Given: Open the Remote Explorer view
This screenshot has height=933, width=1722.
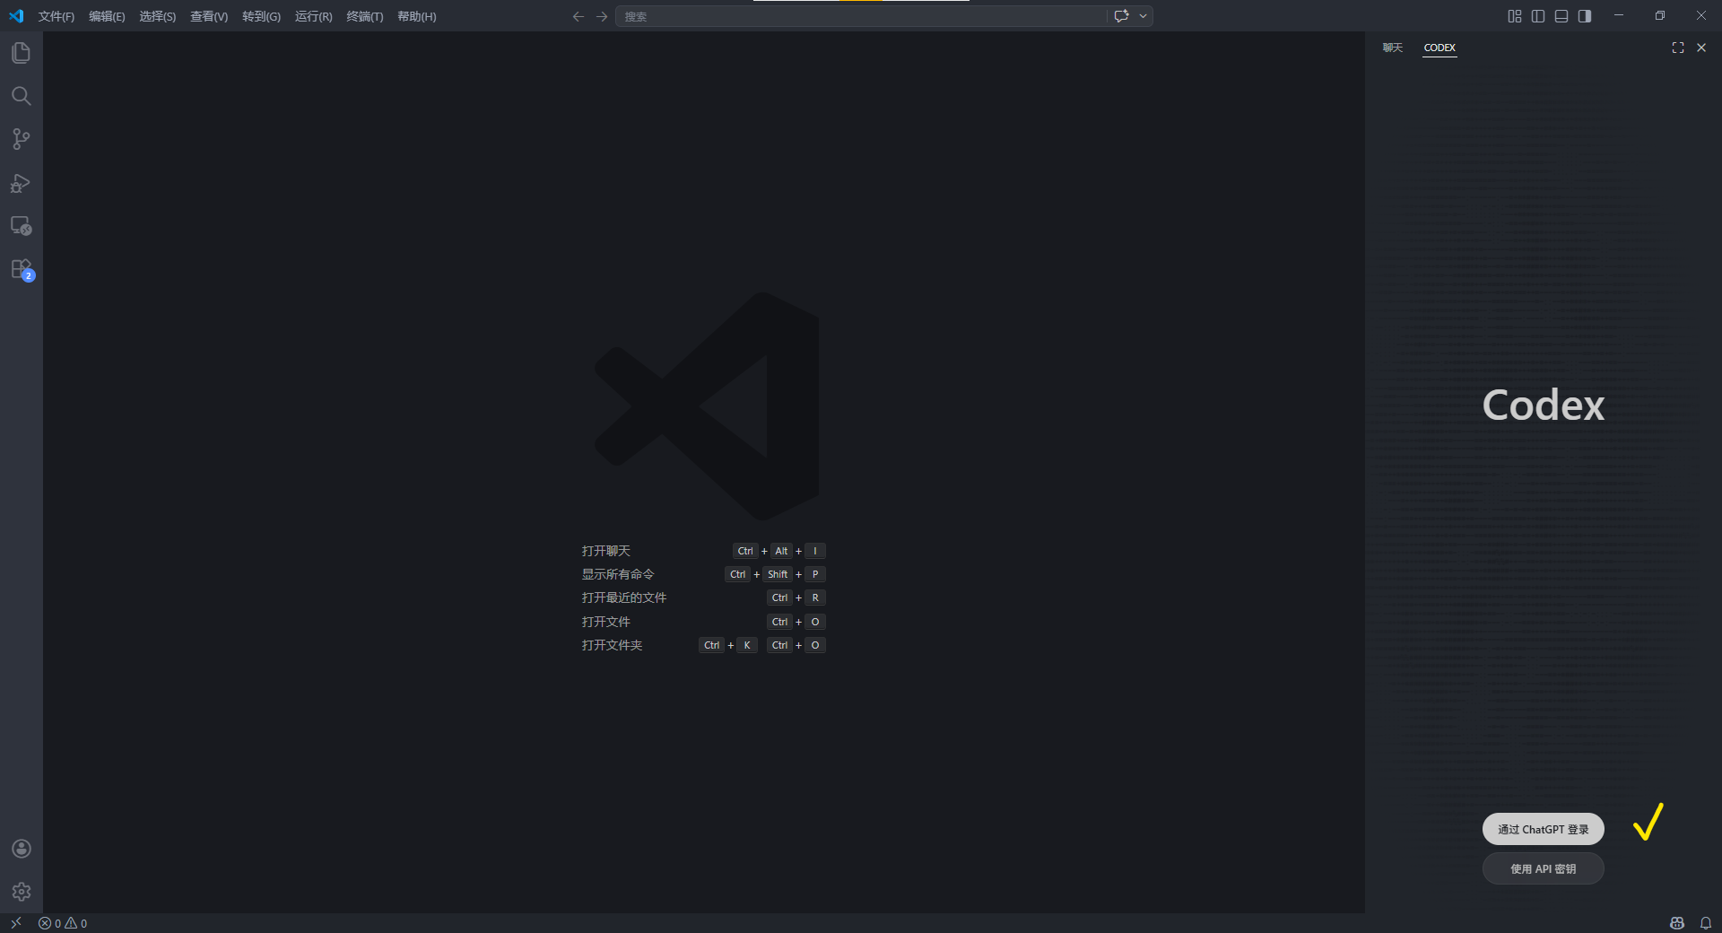Looking at the screenshot, I should 21,226.
